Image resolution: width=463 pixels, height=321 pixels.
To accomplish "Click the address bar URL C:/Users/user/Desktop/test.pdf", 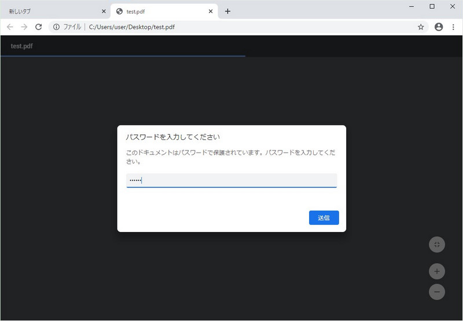I will 132,27.
